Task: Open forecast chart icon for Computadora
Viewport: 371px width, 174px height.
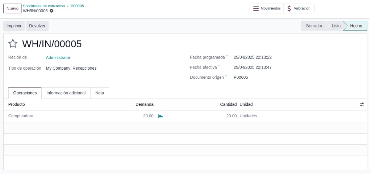Action: click(161, 116)
